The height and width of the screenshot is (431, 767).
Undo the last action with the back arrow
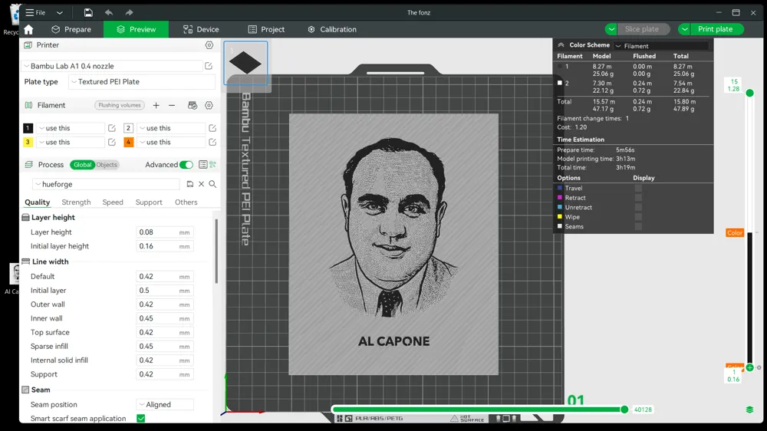coord(109,13)
